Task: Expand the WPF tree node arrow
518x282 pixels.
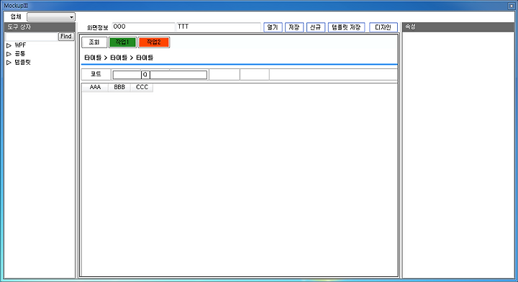Action: tap(9, 45)
